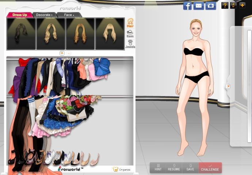Select the Jewels ring category icon
The width and height of the screenshot is (252, 175).
coord(130,44)
